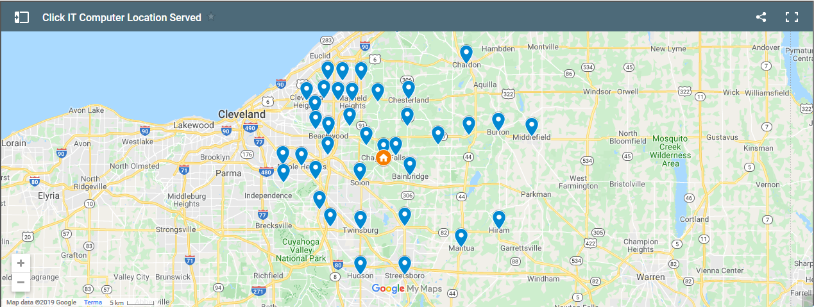The image size is (814, 307).
Task: Open the map legend sidebar panel
Action: click(x=22, y=17)
